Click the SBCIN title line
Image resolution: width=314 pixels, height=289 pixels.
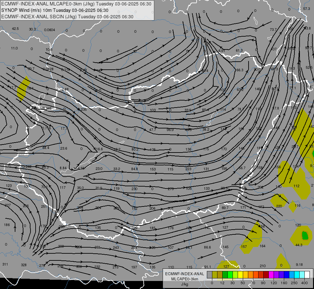coord(67,17)
